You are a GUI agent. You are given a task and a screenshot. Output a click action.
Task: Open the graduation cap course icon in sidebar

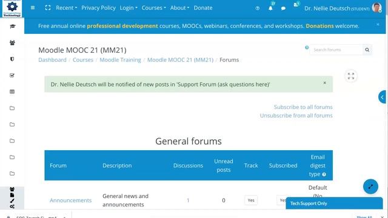pos(12,26)
